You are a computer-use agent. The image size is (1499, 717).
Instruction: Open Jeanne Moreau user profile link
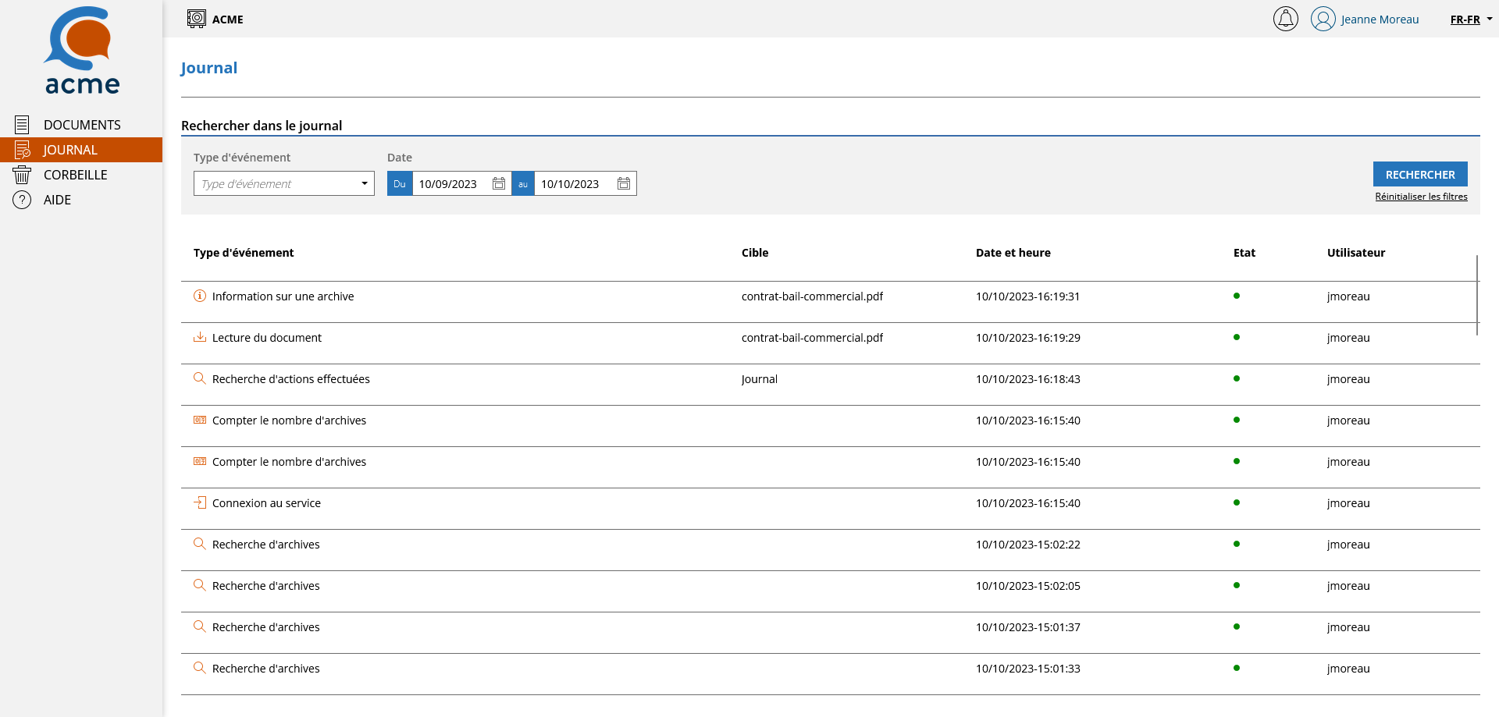[x=1380, y=20]
